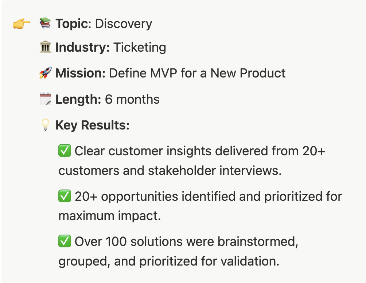Viewport: 366px width, 283px height.
Task: Click the rocket emoji beside Mission
Action: 45,73
